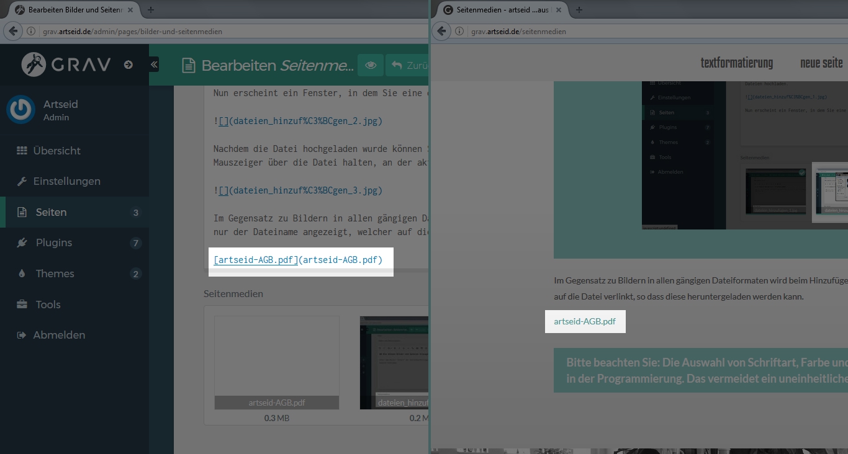Open the textformatierung navigation item
This screenshot has width=848, height=454.
point(736,63)
